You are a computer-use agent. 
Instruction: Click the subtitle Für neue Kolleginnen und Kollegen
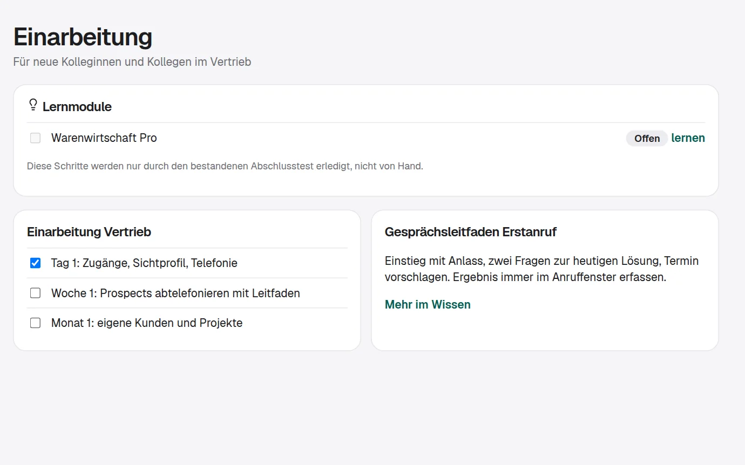coord(132,62)
